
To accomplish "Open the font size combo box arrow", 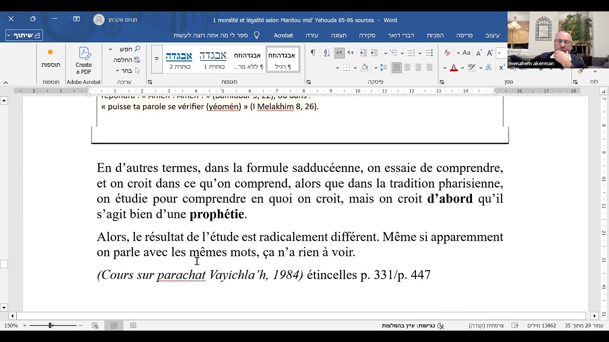I will 499,53.
